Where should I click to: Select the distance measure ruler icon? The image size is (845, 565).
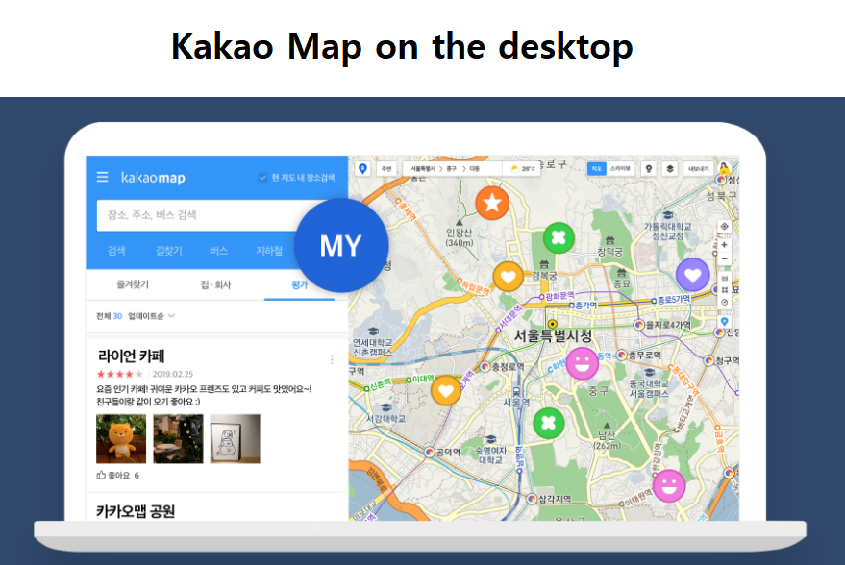(x=725, y=278)
